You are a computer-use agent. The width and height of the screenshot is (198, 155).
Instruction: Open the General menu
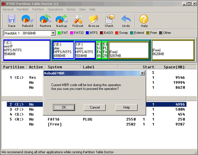tap(8, 10)
